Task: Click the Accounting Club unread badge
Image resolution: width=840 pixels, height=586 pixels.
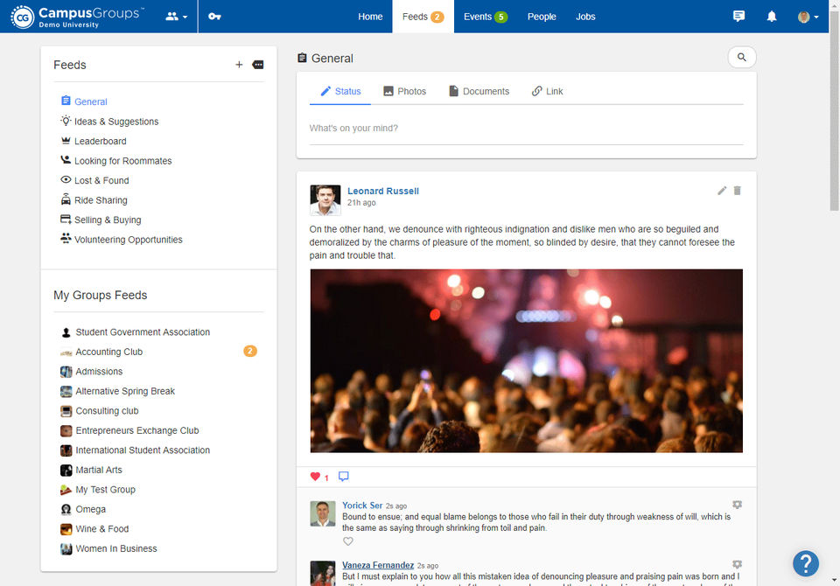Action: (x=250, y=351)
